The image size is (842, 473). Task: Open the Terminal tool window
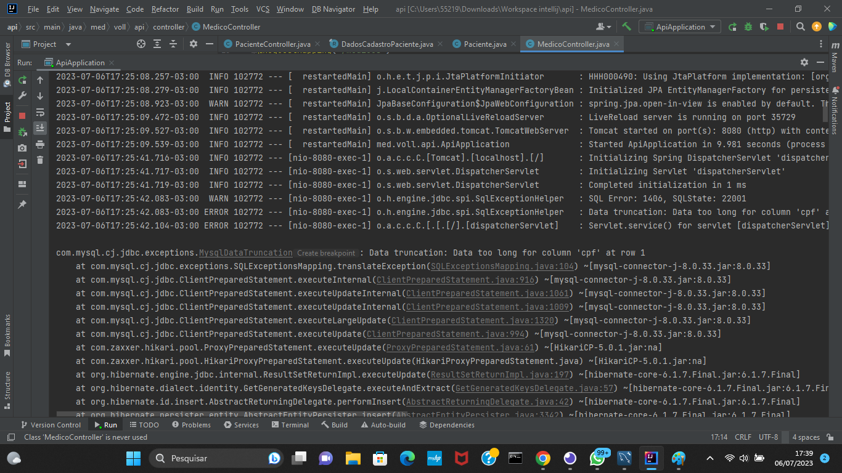pyautogui.click(x=290, y=425)
